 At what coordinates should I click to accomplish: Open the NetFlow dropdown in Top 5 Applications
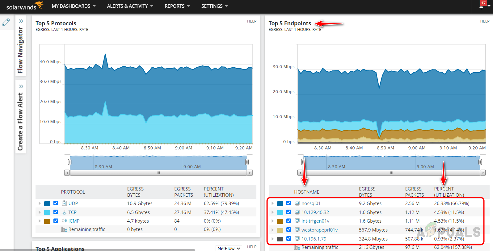pyautogui.click(x=229, y=248)
